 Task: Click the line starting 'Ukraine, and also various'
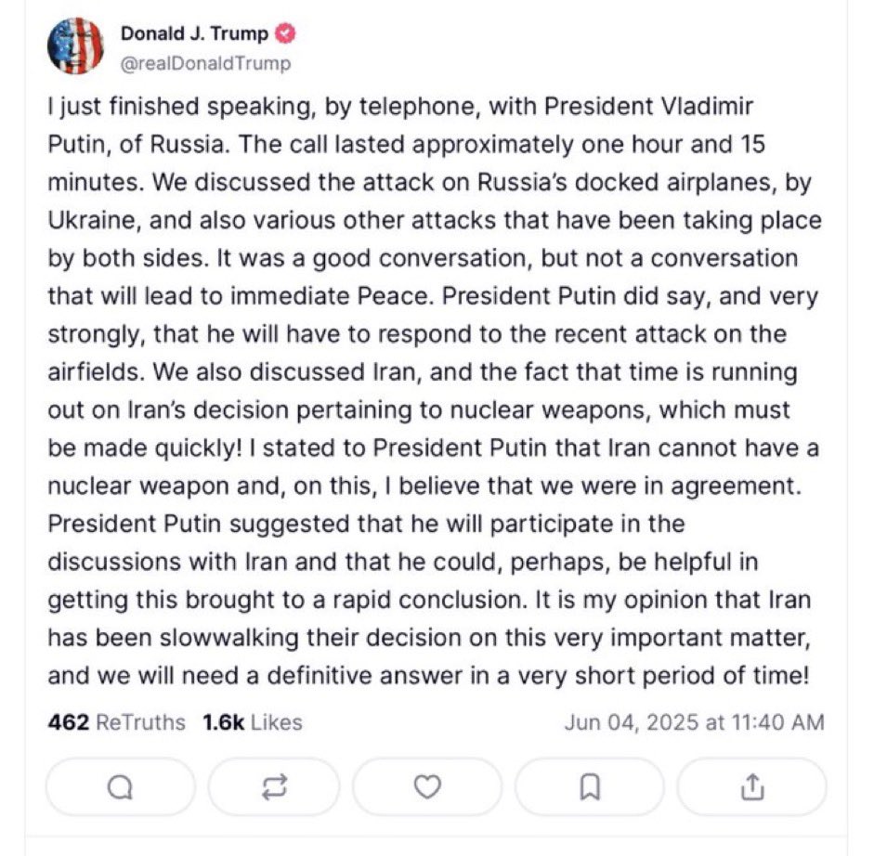coord(435,220)
